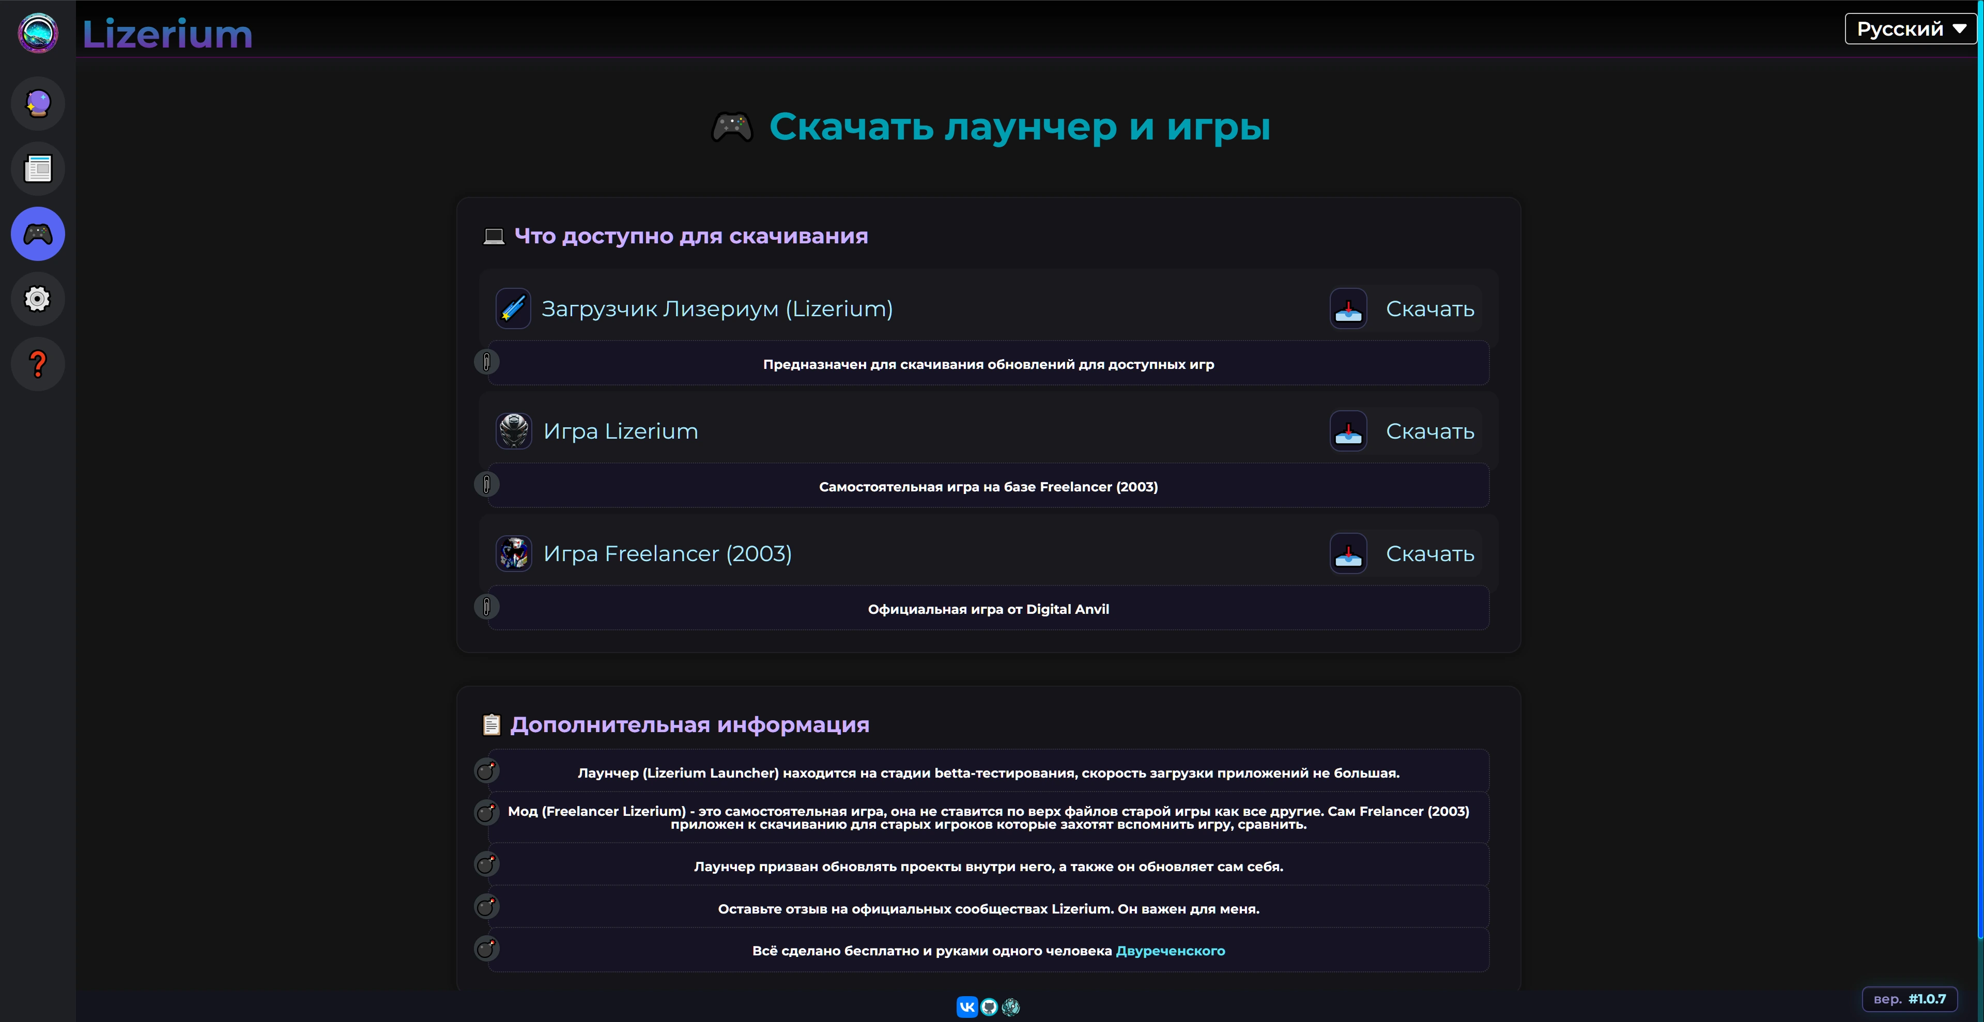1984x1022 pixels.
Task: Click the paperclip icon by 'Самостоятельная игра' note
Action: 487,484
